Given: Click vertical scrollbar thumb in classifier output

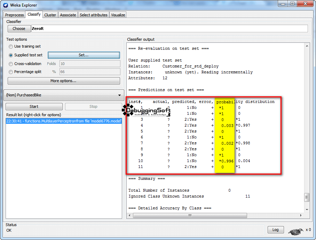Looking at the screenshot, I should click(x=307, y=197).
